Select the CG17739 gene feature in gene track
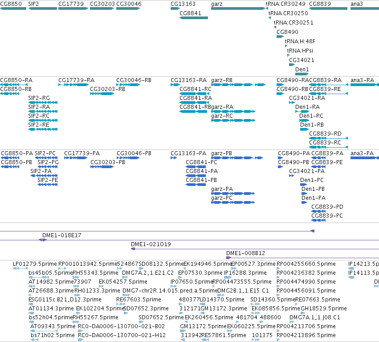The height and width of the screenshot is (342, 379). (x=73, y=8)
